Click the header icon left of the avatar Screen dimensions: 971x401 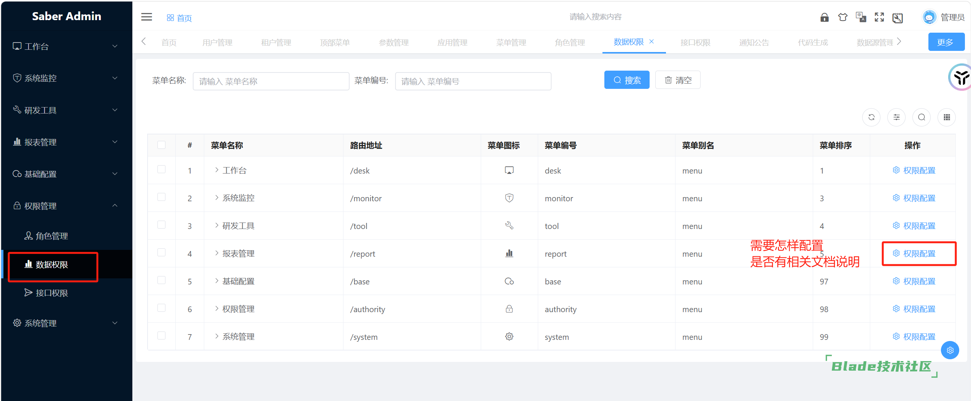pyautogui.click(x=897, y=17)
